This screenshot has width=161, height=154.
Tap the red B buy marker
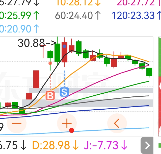[x=50, y=95]
